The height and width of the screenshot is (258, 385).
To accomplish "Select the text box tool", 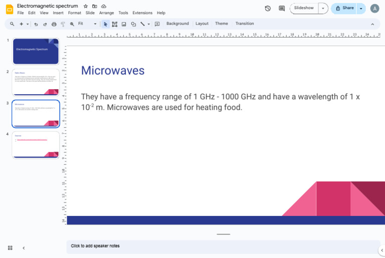I will (114, 24).
